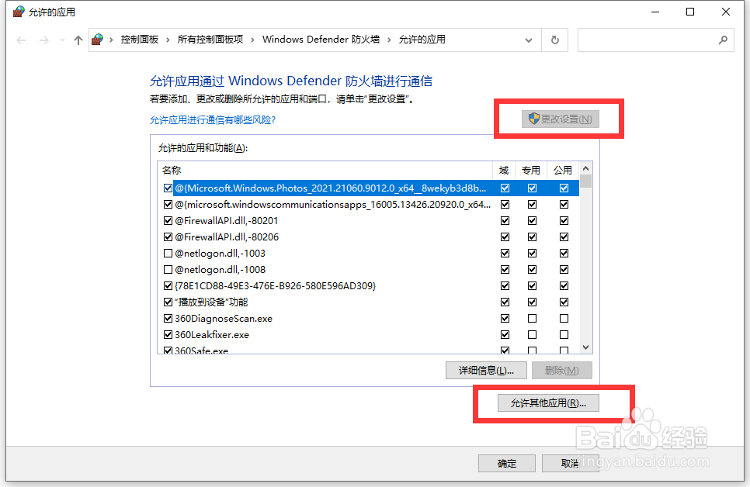Click the firewall icon in address bar
Screen dimensions: 750x487
click(x=98, y=40)
